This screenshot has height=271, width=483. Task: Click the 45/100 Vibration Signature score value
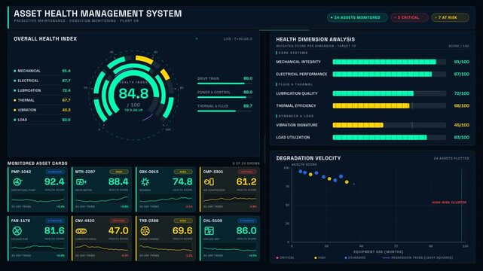pos(461,125)
